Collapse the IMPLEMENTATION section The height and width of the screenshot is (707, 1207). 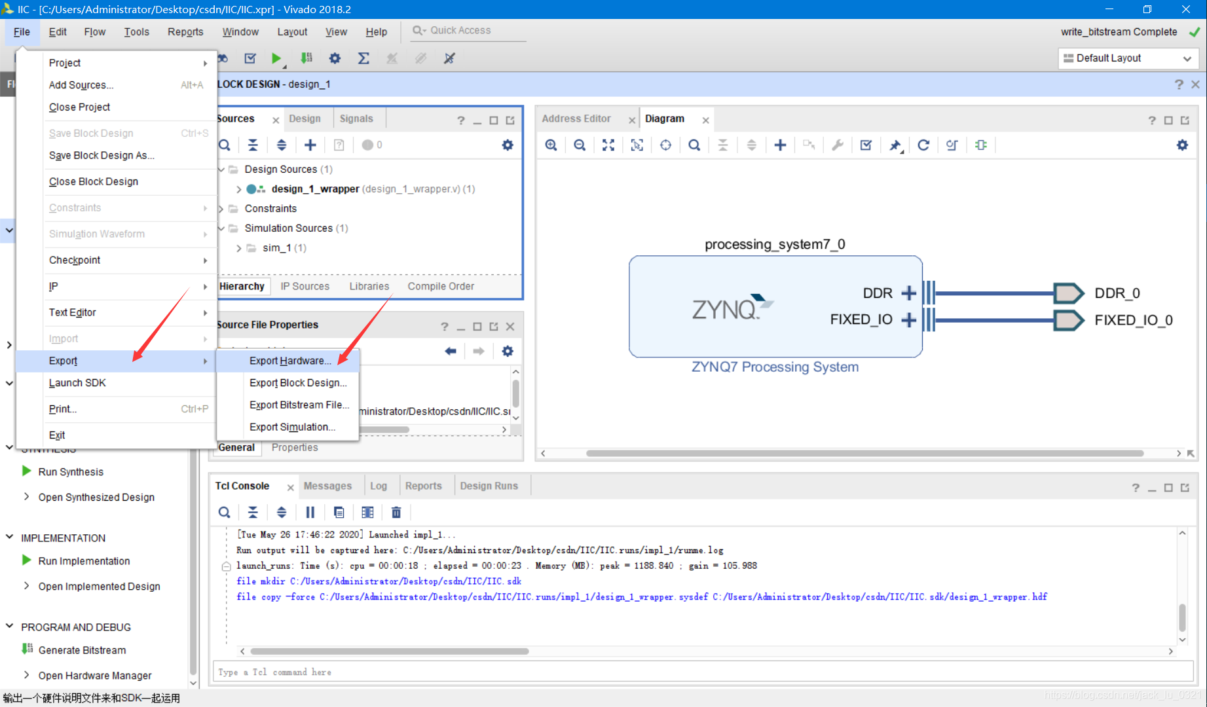(9, 537)
